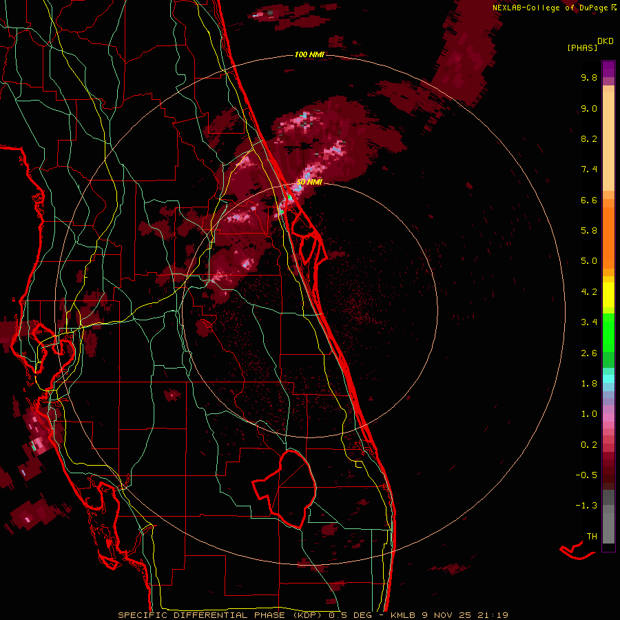Click the TH threshold label
620x620 pixels.
[x=592, y=537]
